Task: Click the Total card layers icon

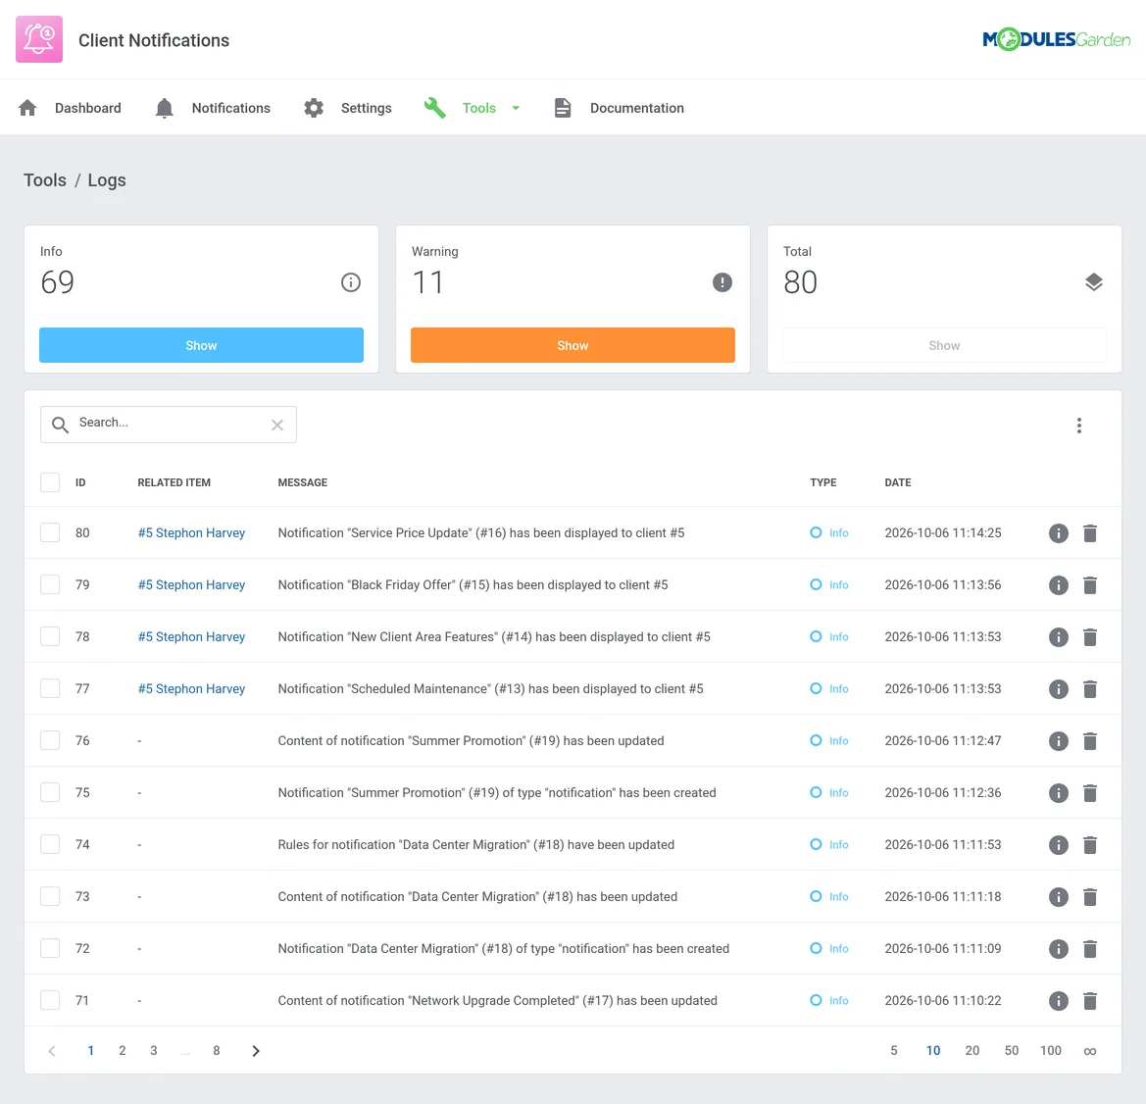Action: pyautogui.click(x=1093, y=282)
